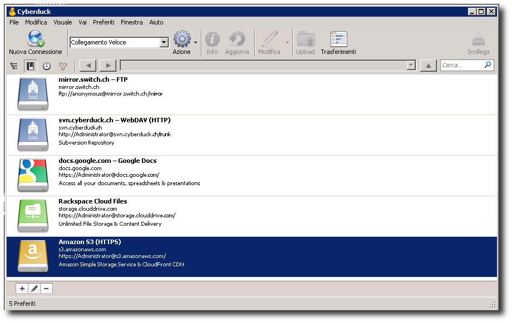Open the Vai menu
Image resolution: width=512 pixels, height=323 pixels.
click(82, 22)
